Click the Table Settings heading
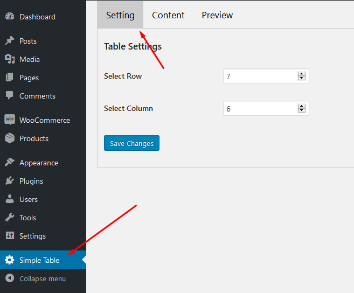The height and width of the screenshot is (293, 354). coord(133,46)
